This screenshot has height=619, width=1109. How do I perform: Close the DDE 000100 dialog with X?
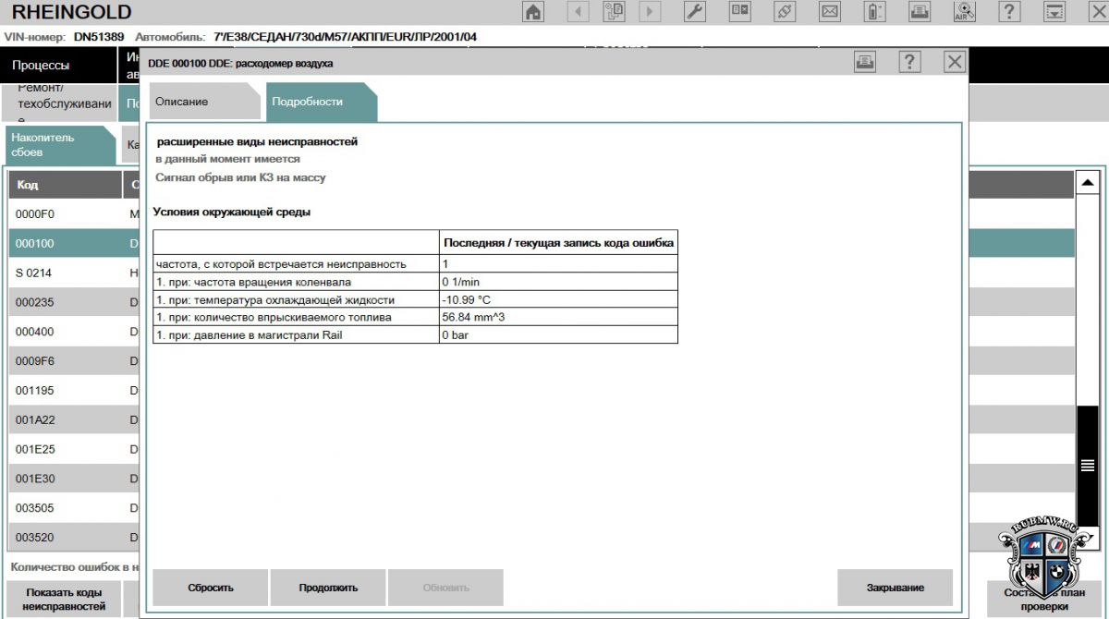(x=955, y=62)
